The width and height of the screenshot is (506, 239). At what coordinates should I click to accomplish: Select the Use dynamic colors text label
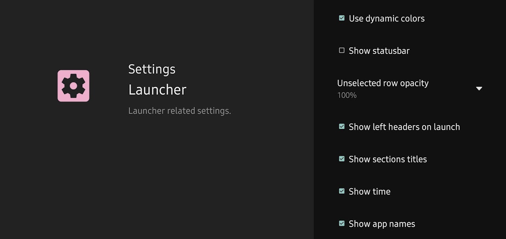pyautogui.click(x=387, y=19)
